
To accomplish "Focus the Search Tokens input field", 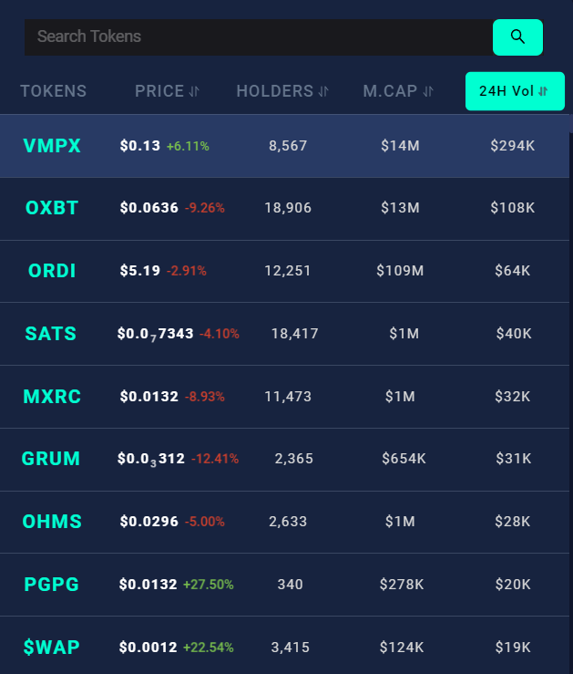I will 259,37.
